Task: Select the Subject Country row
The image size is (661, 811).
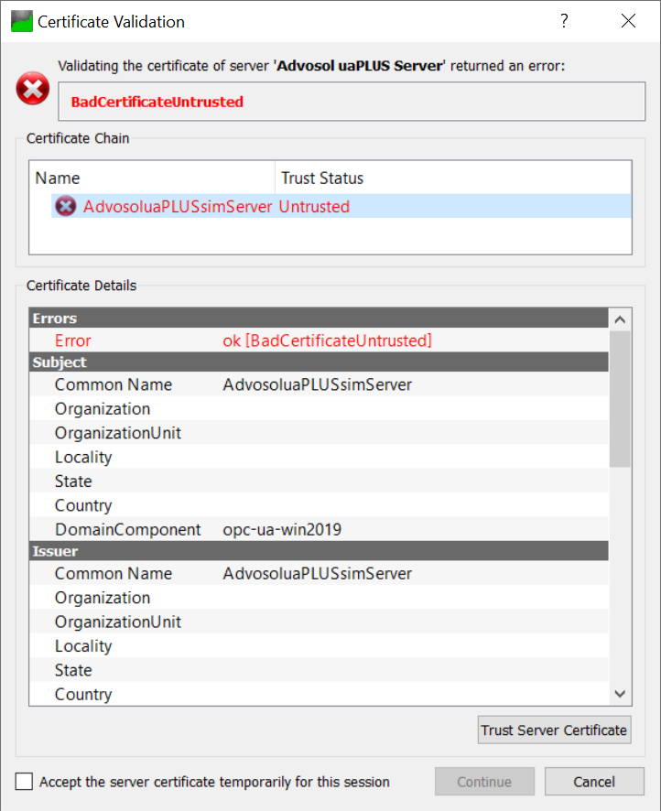Action: pyautogui.click(x=319, y=505)
